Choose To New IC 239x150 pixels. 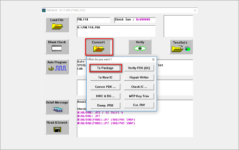tap(105, 77)
